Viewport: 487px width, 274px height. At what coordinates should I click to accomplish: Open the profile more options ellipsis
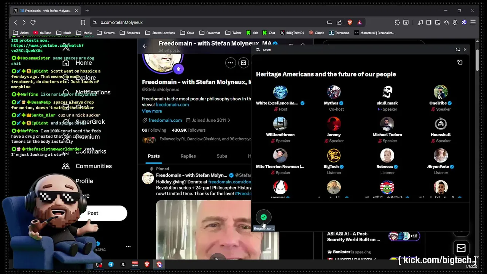point(231,63)
